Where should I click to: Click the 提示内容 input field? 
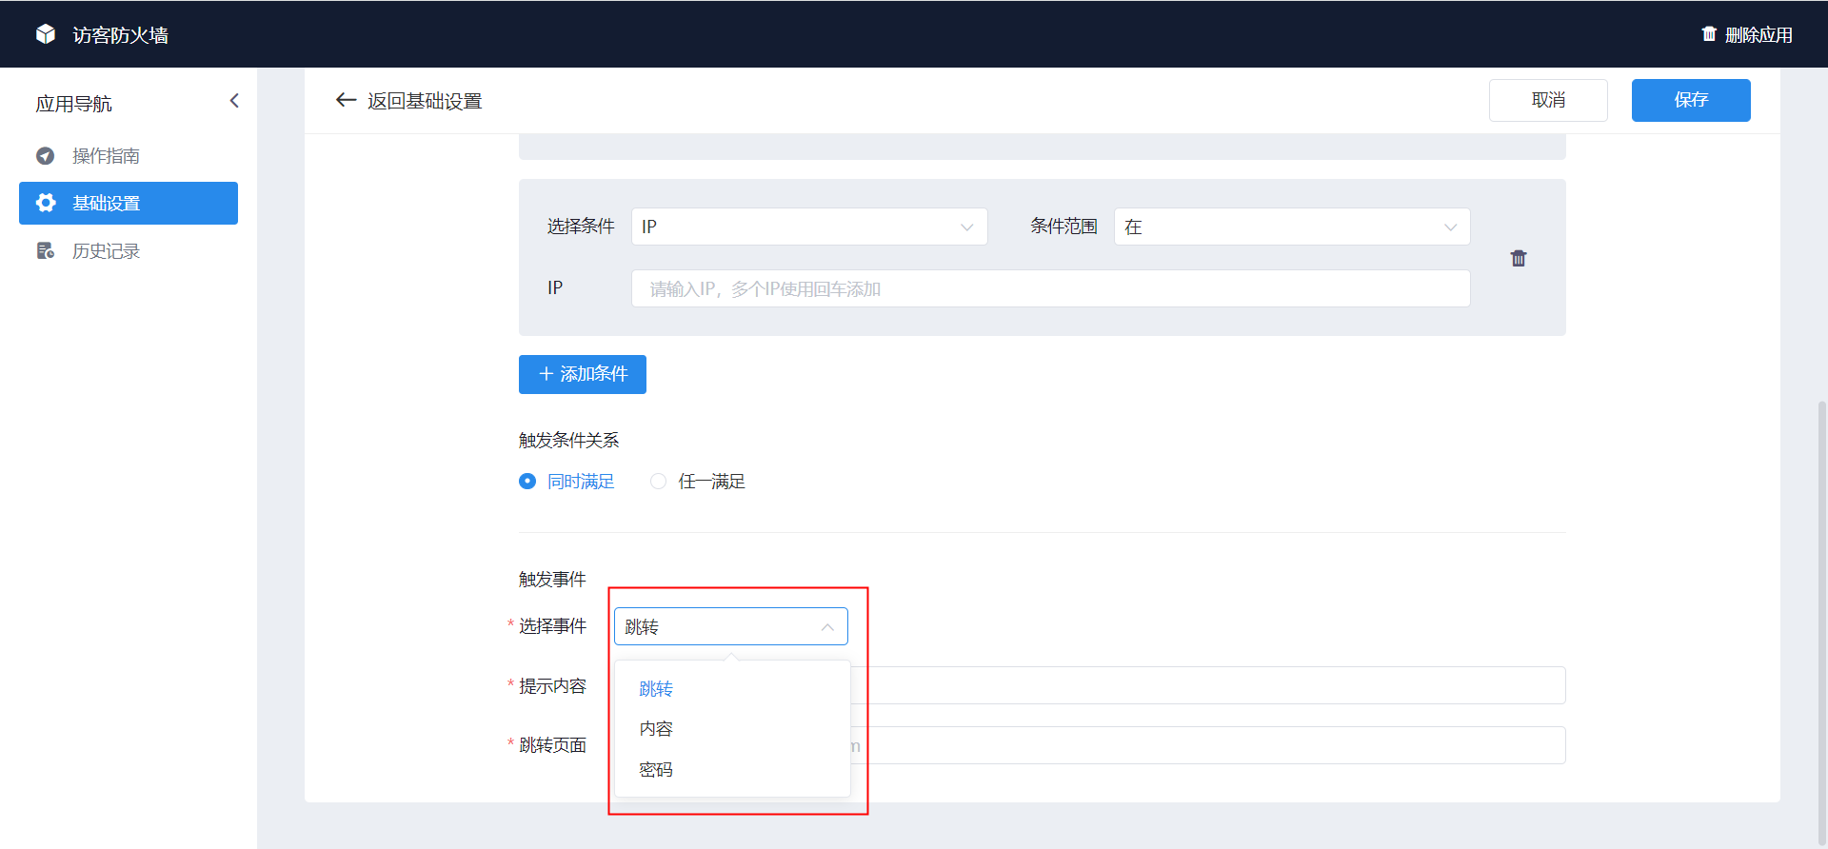coord(1207,685)
